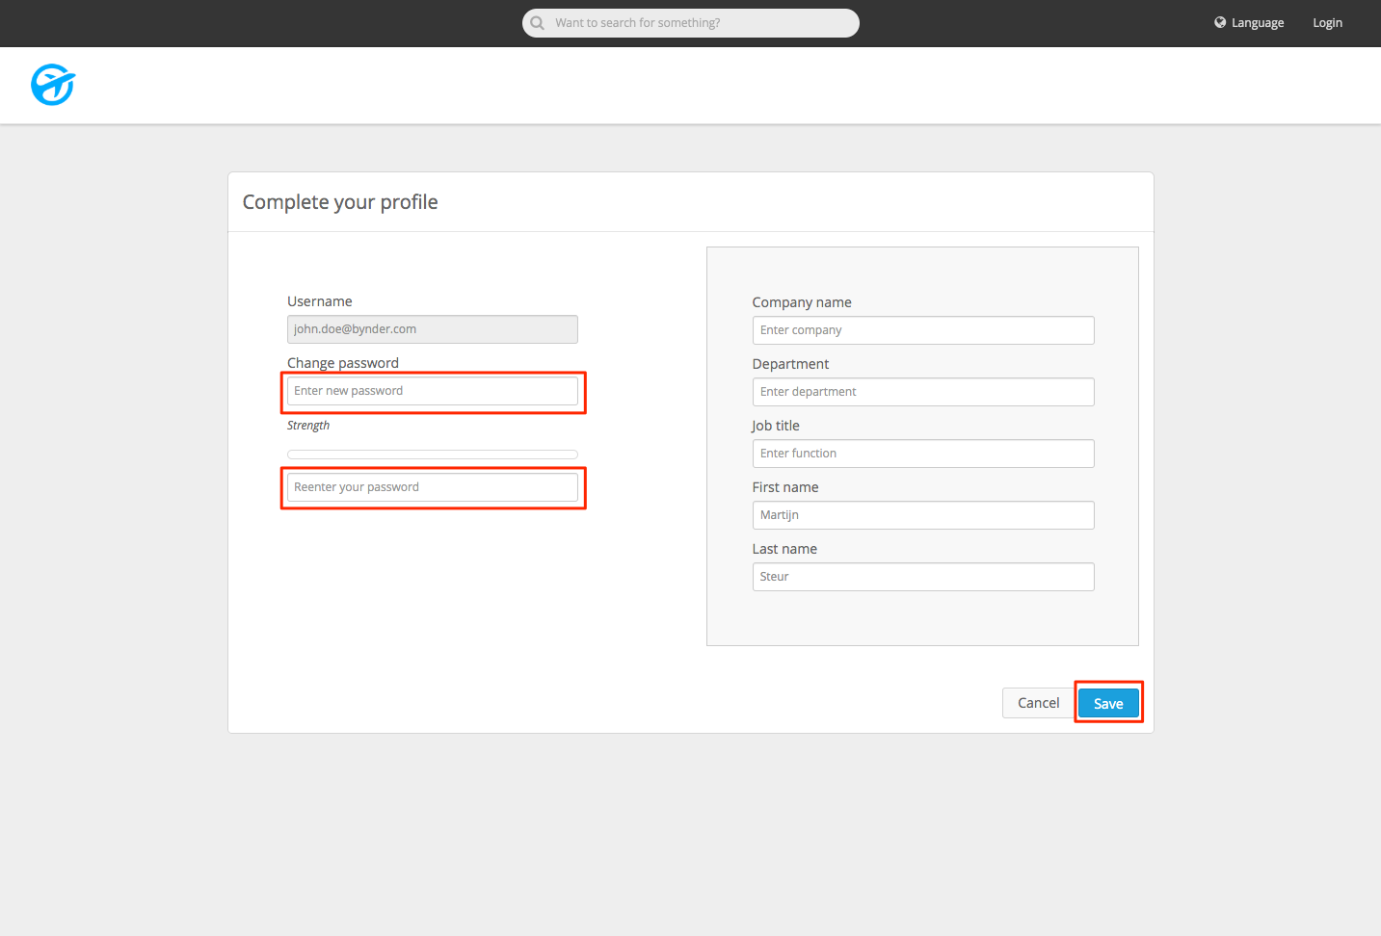This screenshot has width=1381, height=936.
Task: Click the Company name label
Action: tap(802, 302)
